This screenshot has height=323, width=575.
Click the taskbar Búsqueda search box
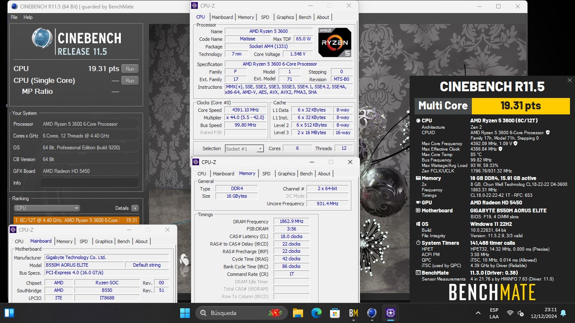242,313
